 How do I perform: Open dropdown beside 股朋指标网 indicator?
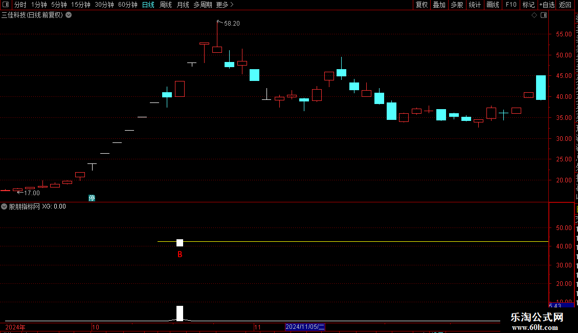[4, 206]
